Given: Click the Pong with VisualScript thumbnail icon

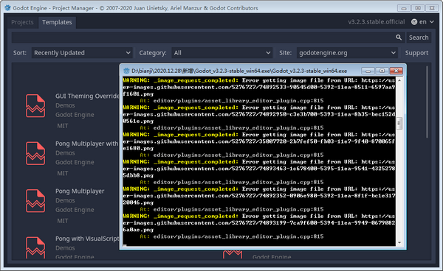Looking at the screenshot, I should (x=35, y=247).
